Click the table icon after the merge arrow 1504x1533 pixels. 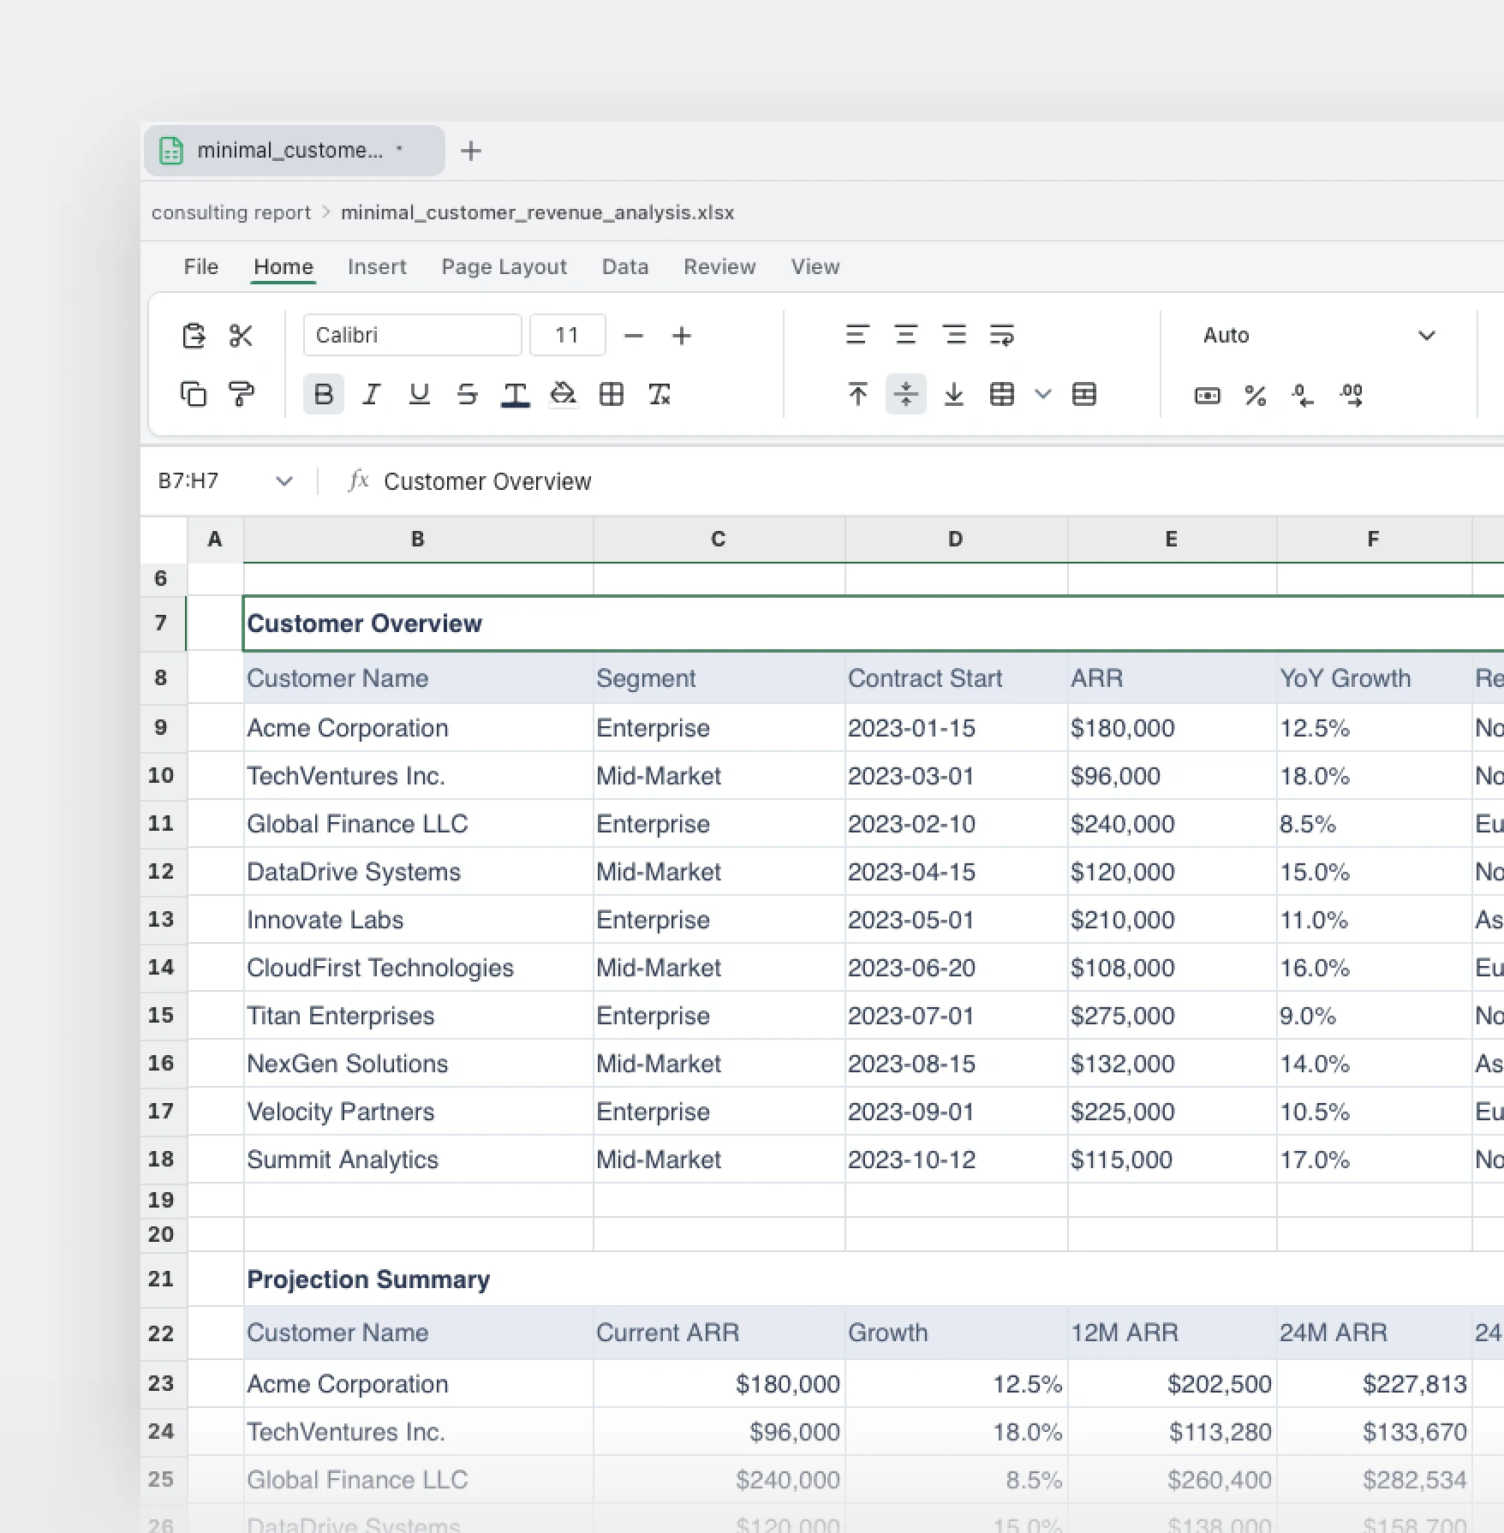1084,394
